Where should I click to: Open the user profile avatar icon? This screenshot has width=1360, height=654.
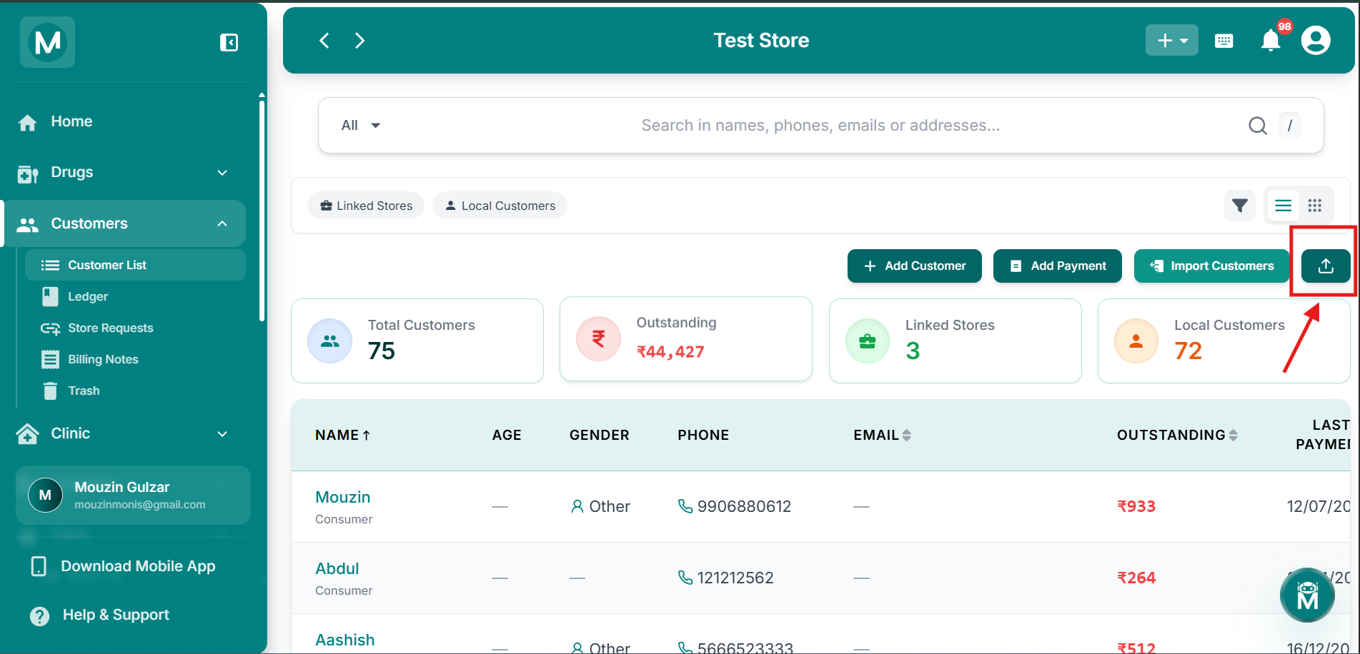click(x=1316, y=41)
